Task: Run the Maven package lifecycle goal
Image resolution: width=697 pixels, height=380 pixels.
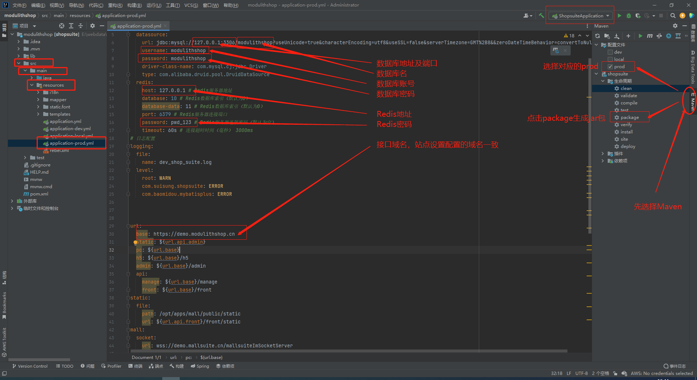Action: pos(629,117)
